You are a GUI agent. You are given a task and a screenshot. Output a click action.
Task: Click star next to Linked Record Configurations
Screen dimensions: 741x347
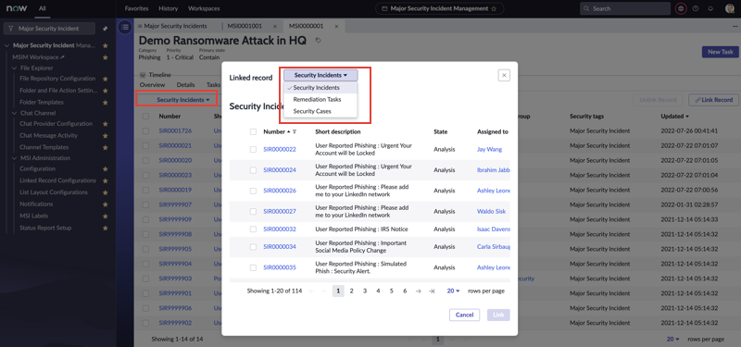106,180
